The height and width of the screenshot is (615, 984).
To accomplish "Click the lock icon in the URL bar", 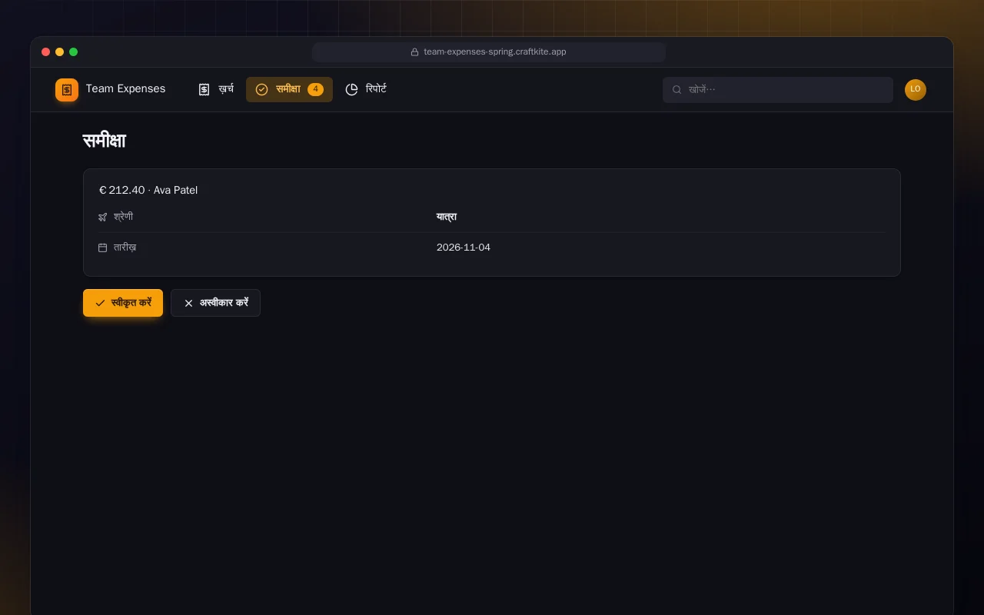I will click(414, 52).
